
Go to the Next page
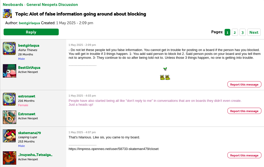[x=254, y=32]
